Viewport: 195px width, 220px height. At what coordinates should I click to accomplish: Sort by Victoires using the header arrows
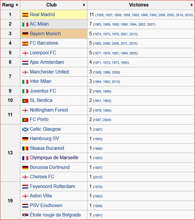(190, 5)
